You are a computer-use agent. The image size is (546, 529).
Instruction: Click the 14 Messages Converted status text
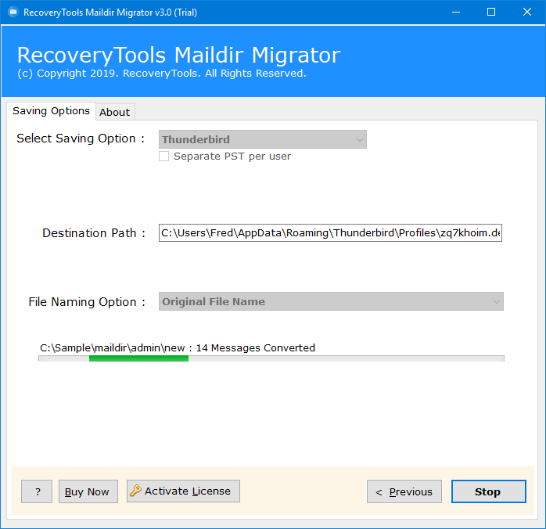256,347
